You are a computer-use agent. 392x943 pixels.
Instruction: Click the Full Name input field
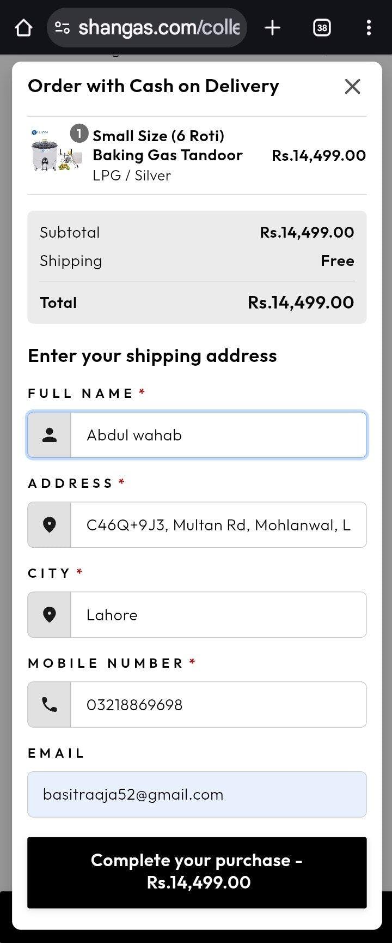click(x=218, y=435)
